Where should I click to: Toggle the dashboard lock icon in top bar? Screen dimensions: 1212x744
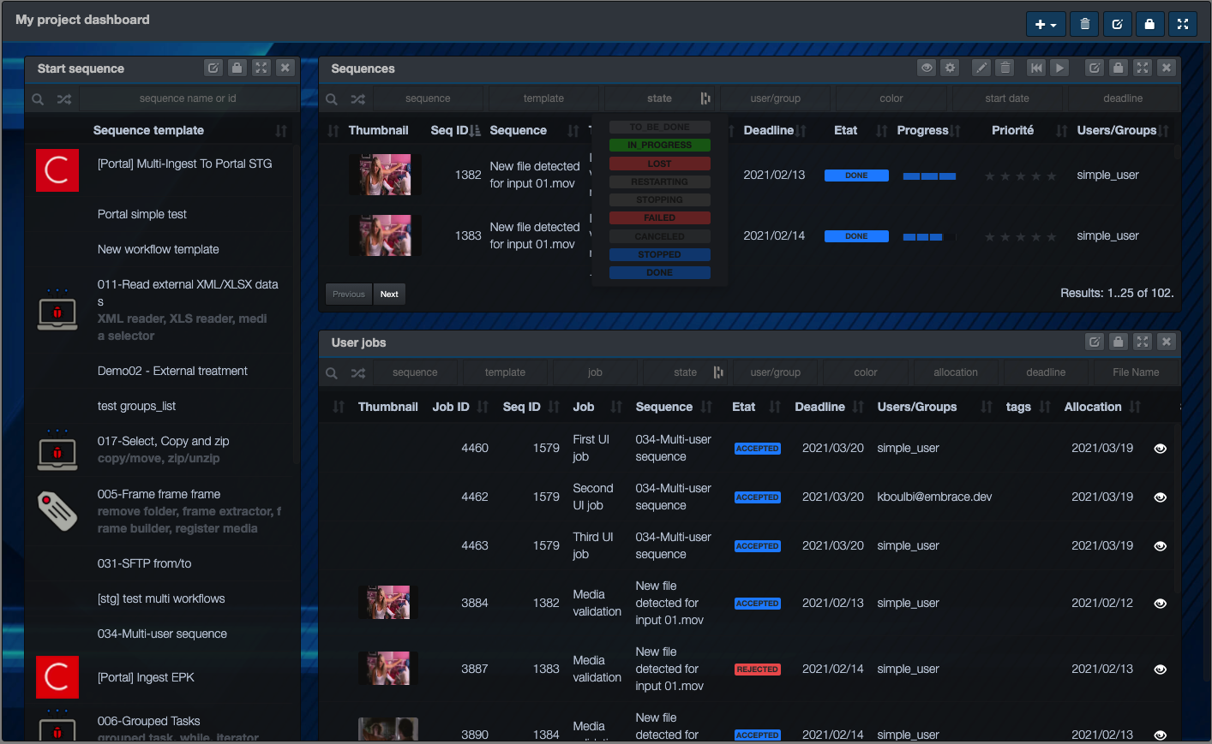(x=1150, y=24)
